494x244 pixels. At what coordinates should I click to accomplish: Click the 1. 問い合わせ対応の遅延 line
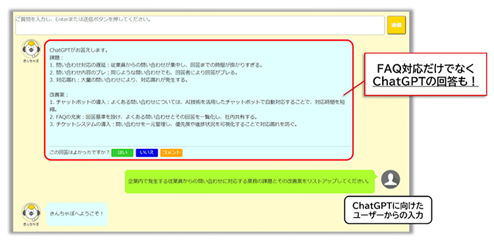coord(156,65)
